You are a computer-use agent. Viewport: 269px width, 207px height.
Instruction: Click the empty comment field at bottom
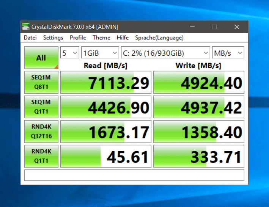tap(134, 175)
